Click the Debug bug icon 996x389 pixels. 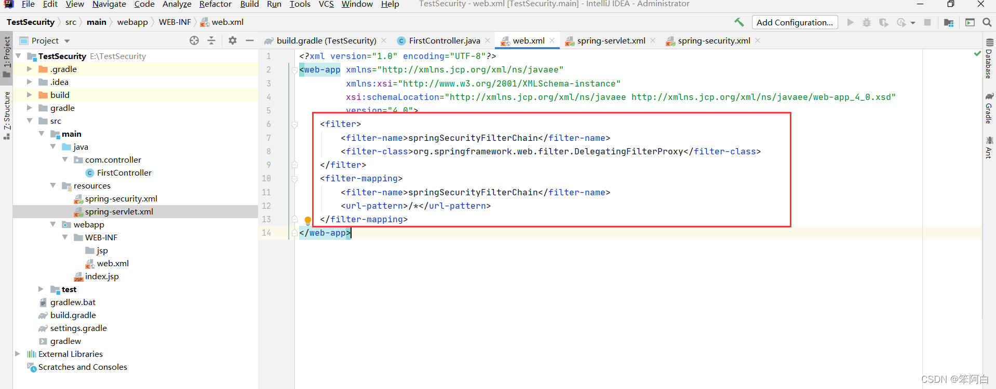(867, 22)
